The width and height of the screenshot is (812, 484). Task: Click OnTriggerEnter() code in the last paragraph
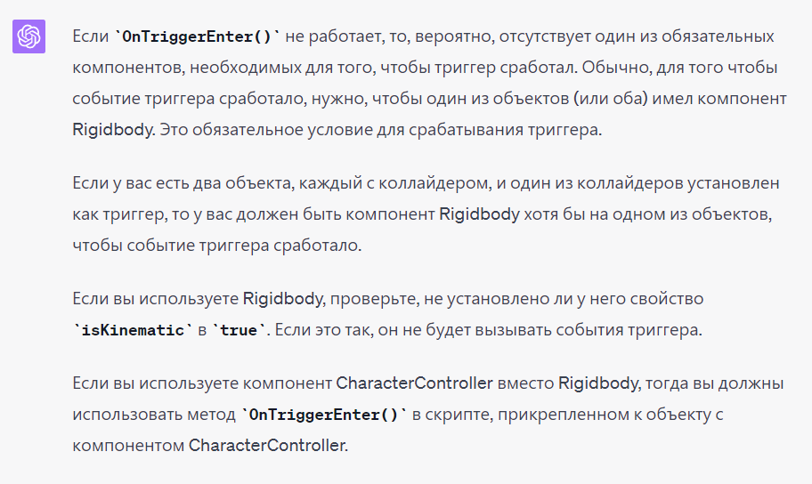[324, 415]
